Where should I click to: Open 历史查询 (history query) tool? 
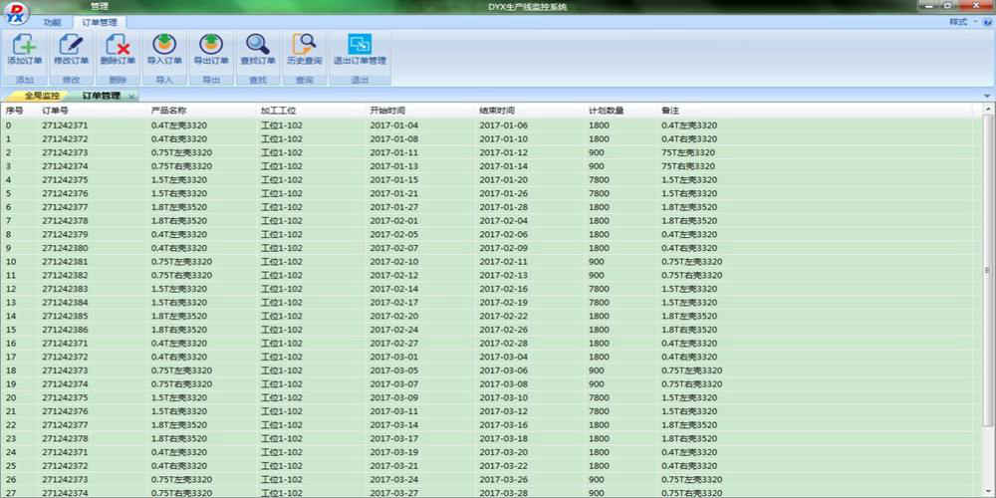pyautogui.click(x=304, y=45)
